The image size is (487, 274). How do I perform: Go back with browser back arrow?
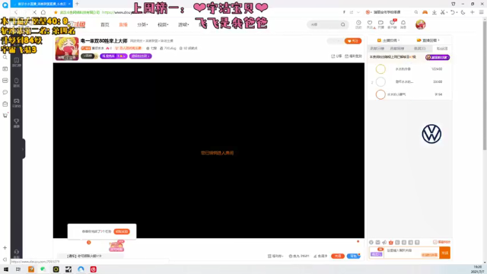16,12
